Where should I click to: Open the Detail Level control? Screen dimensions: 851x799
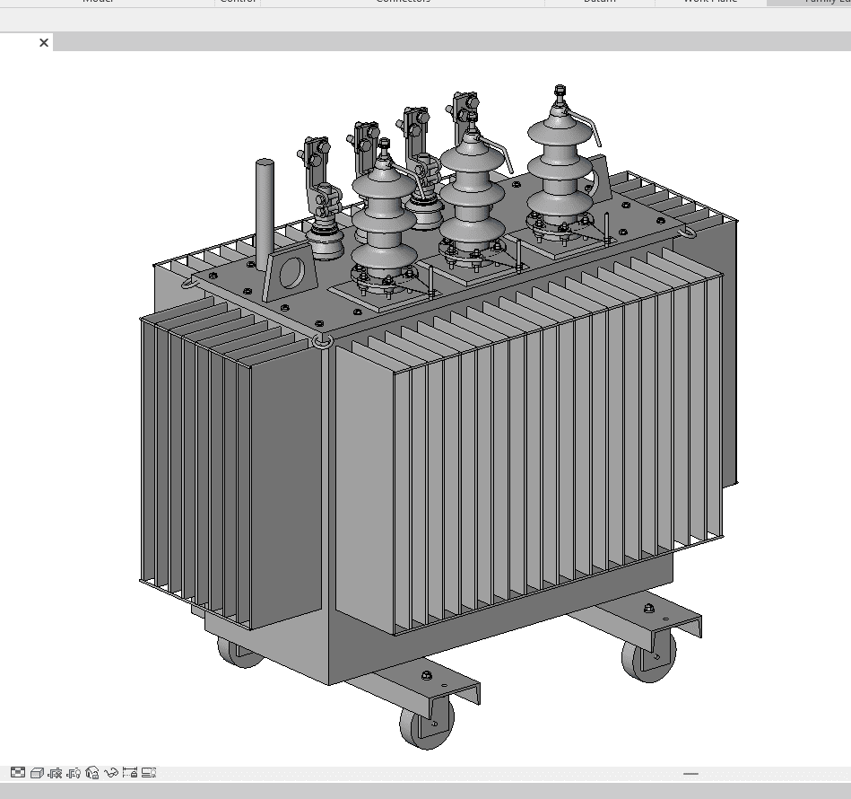point(17,772)
